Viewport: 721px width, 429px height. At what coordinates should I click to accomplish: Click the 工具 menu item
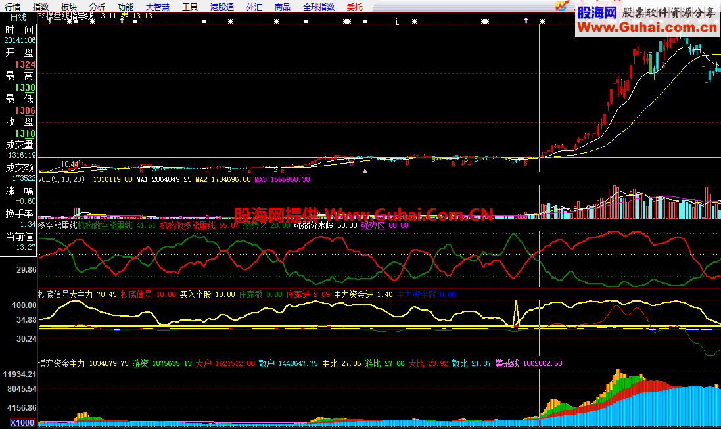[189, 7]
